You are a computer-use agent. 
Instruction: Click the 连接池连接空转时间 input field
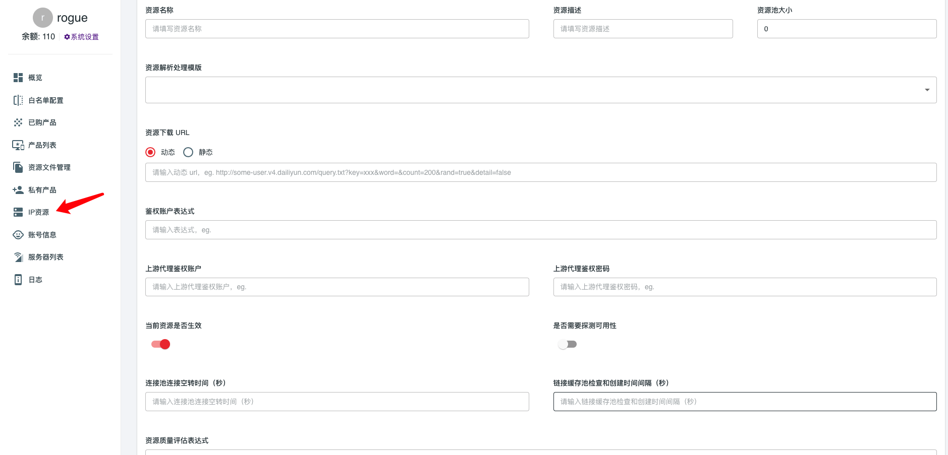tap(337, 402)
